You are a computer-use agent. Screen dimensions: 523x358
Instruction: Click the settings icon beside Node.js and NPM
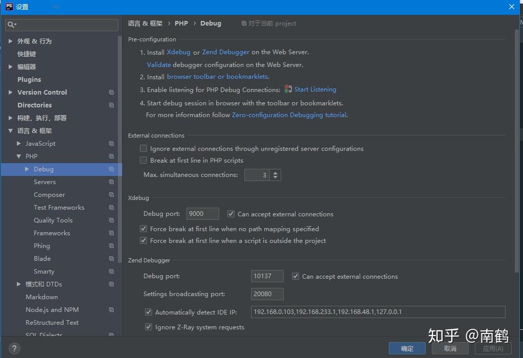coord(111,309)
